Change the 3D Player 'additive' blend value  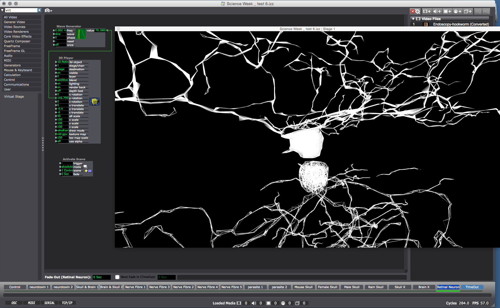[63, 80]
